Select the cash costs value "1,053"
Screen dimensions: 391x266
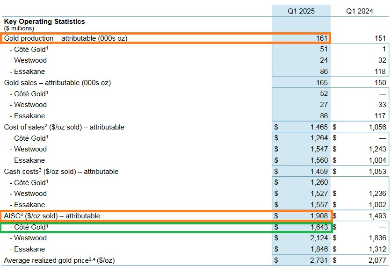coord(377,172)
